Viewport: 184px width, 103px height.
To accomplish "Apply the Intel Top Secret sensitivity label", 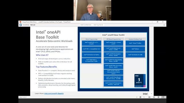I will pyautogui.click(x=98, y=25).
